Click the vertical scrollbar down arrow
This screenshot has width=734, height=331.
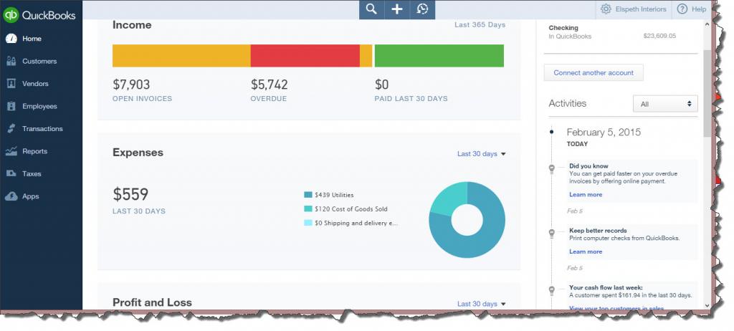707,305
